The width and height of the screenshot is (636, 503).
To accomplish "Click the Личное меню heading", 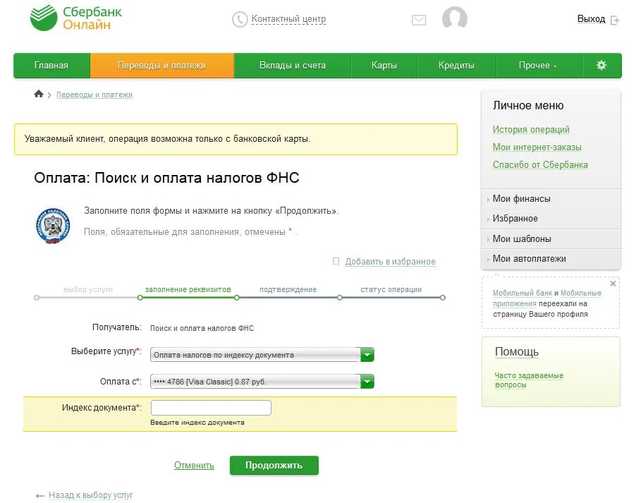I will pyautogui.click(x=528, y=106).
